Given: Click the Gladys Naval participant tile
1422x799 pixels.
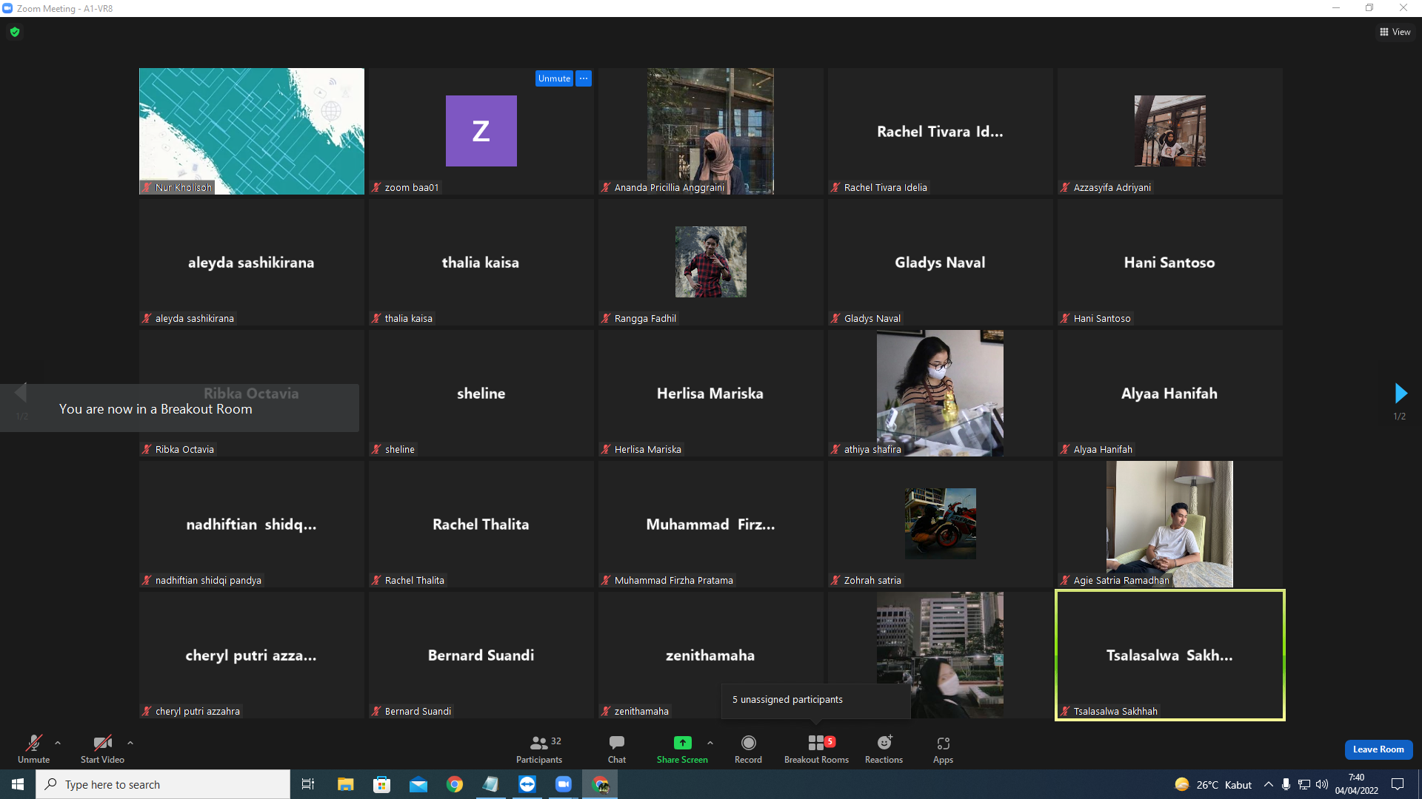Looking at the screenshot, I should pos(941,262).
